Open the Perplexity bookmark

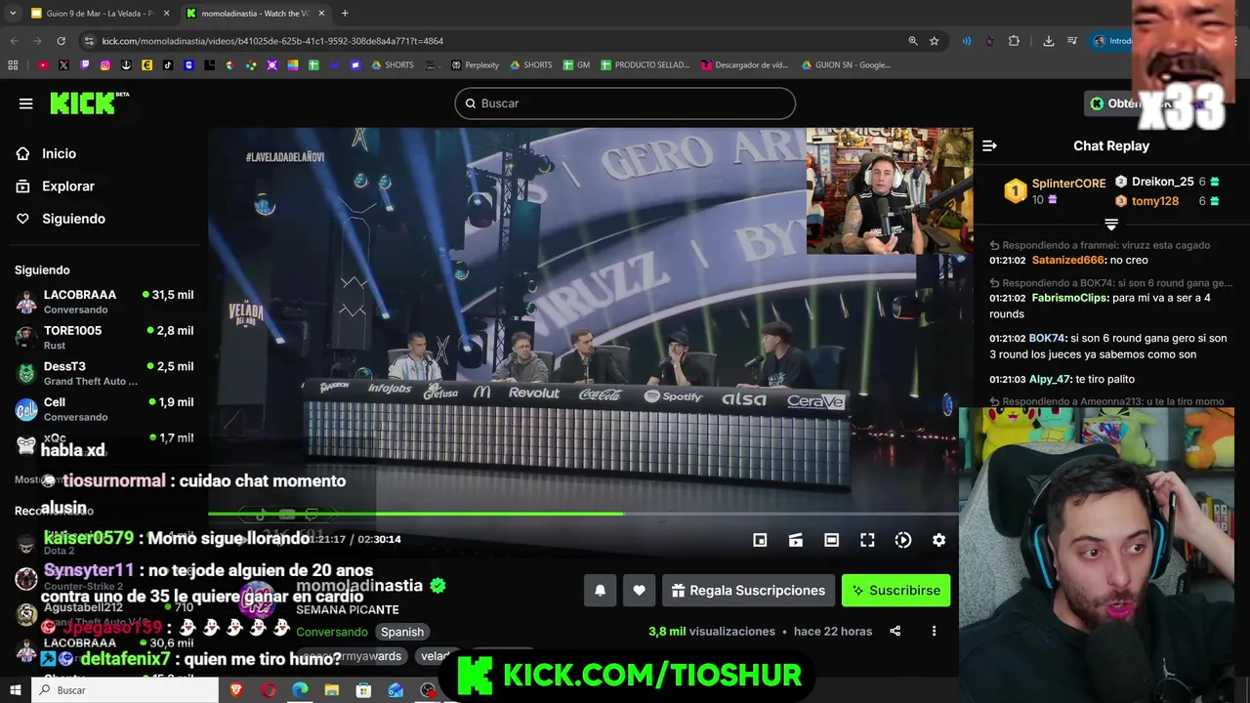pyautogui.click(x=475, y=65)
